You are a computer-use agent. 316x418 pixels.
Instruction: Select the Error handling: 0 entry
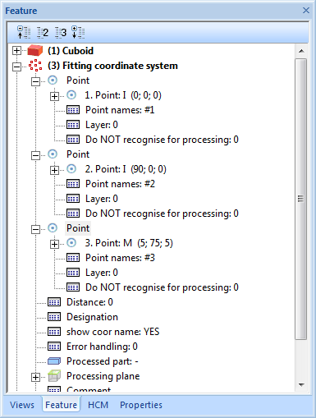tap(102, 347)
